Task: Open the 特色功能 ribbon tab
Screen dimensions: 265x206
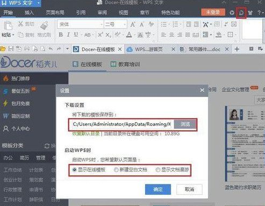Action: coord(171,12)
